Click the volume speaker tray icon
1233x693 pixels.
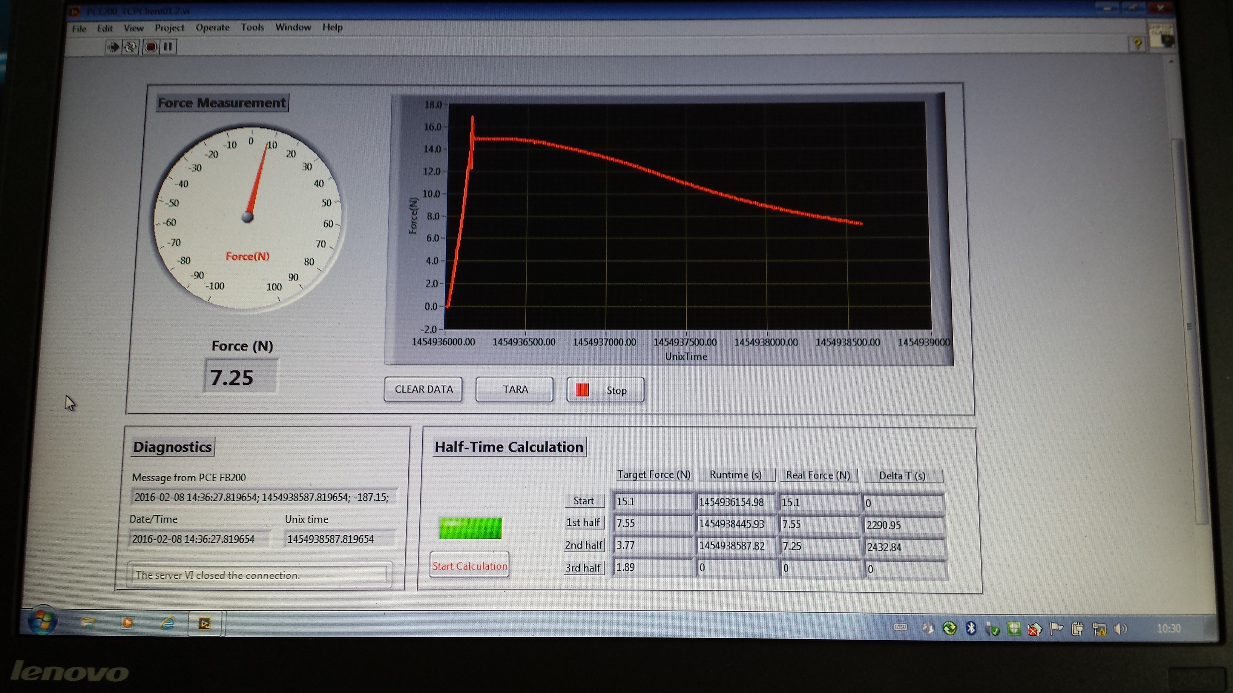pos(1119,629)
